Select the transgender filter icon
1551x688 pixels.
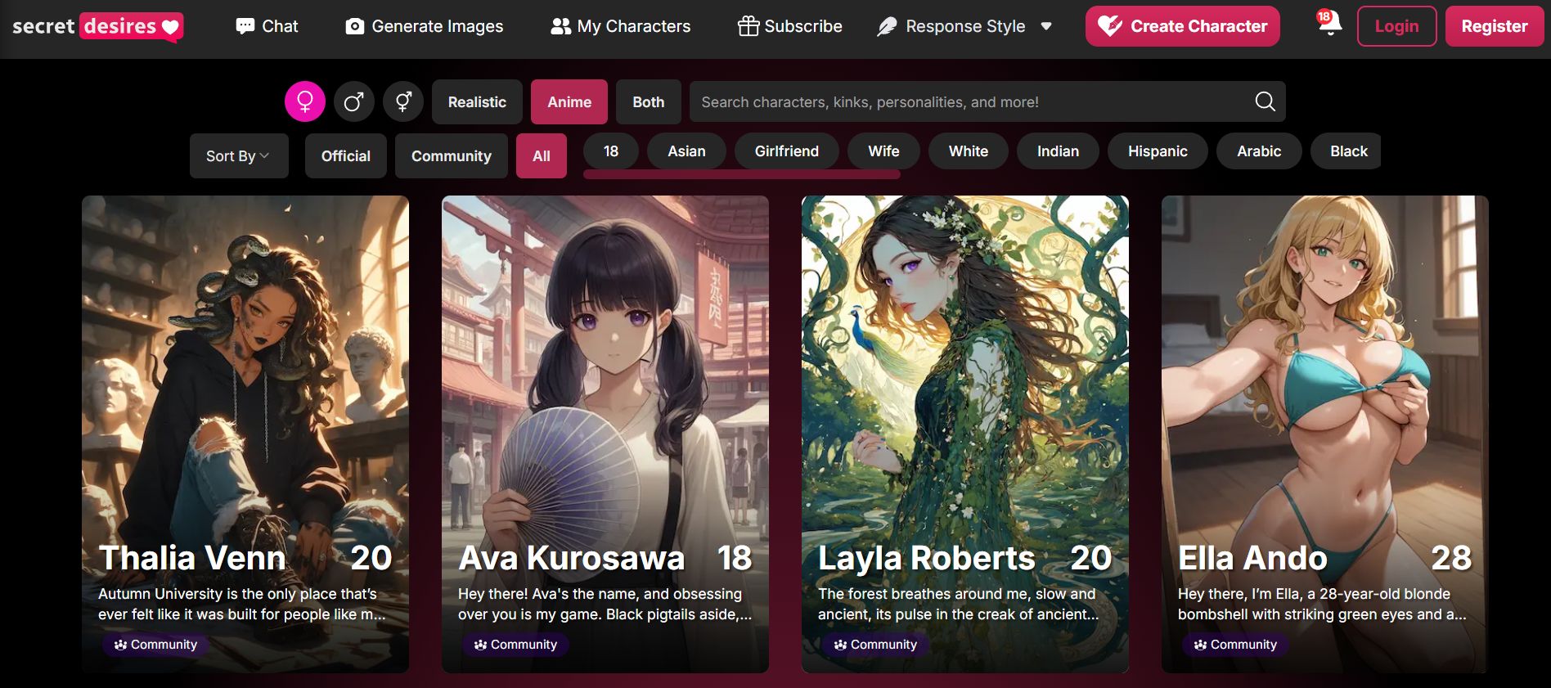coord(403,101)
